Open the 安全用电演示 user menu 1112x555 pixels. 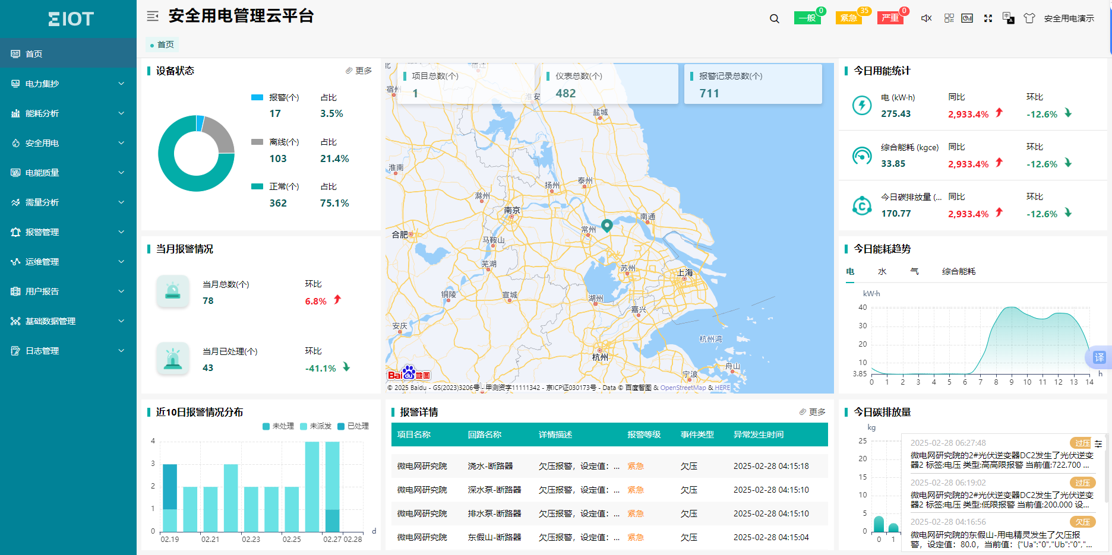[1069, 18]
